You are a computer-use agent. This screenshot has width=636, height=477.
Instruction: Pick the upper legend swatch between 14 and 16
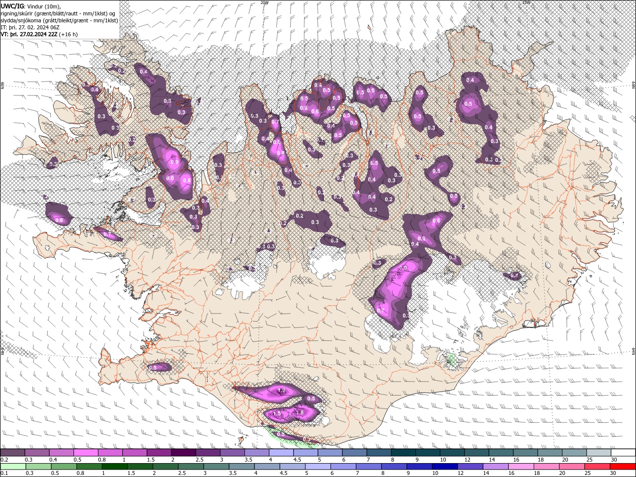pos(501,453)
